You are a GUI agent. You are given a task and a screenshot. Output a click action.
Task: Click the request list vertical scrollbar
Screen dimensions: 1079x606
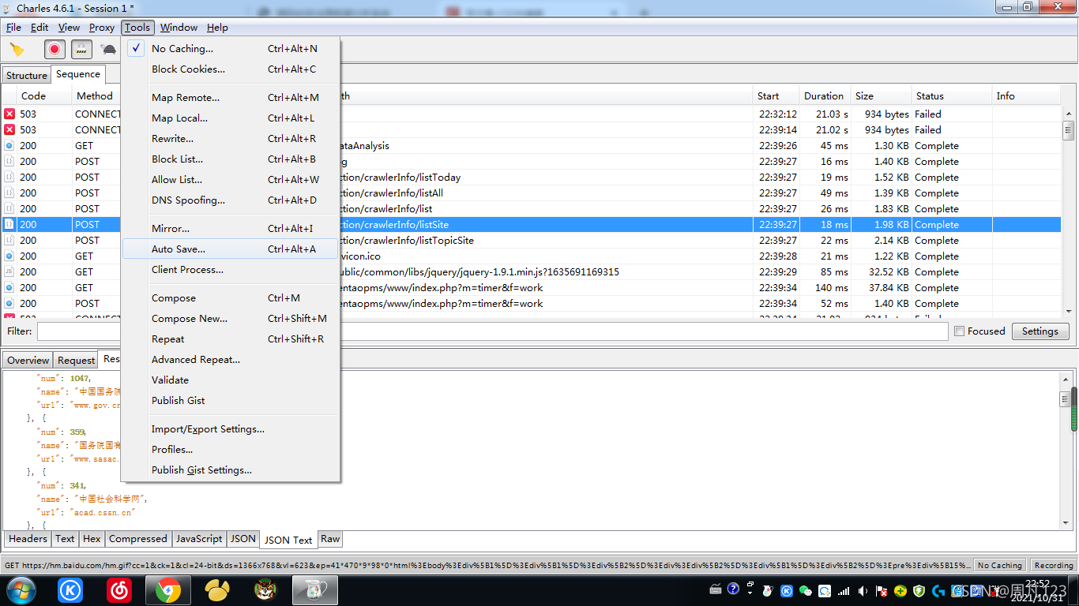tap(1068, 213)
